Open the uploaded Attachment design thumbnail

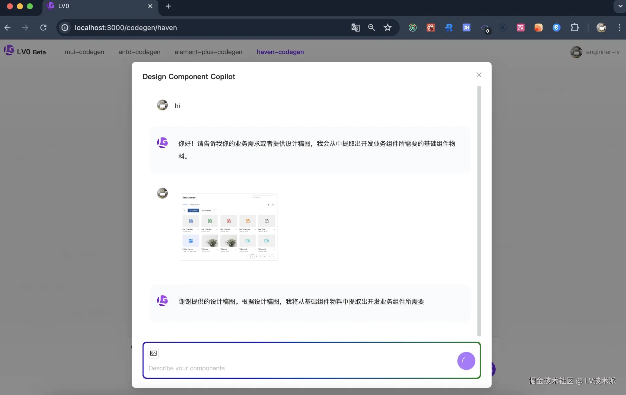pos(229,226)
